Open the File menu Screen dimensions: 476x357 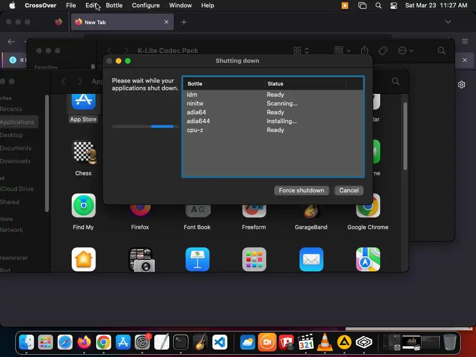[x=71, y=6]
